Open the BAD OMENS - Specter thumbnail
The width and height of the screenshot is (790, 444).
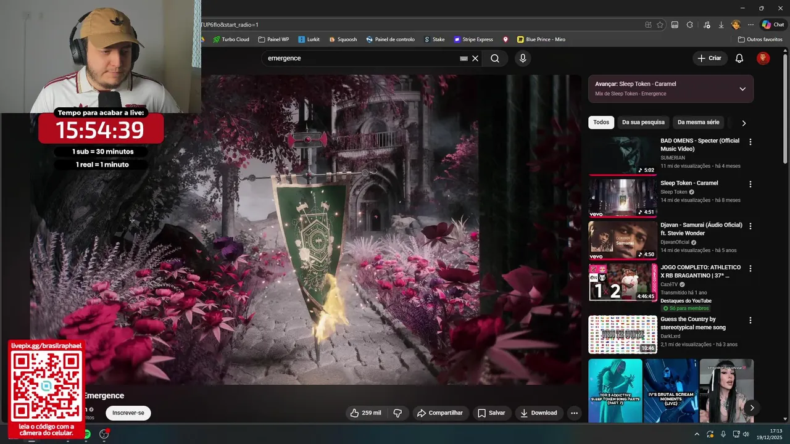pos(623,156)
